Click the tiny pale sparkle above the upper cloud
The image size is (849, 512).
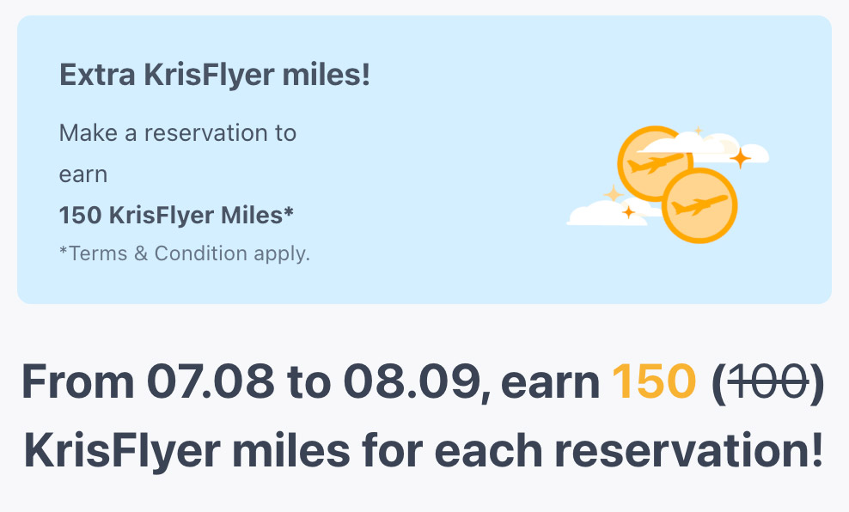coord(698,131)
